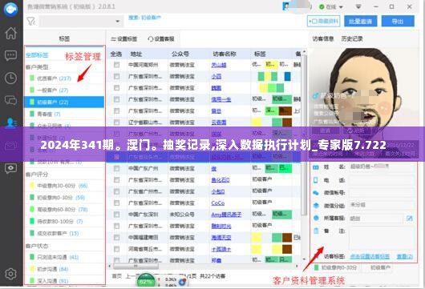Open the filter combo box dropdown
This screenshot has width=425, height=289.
click(x=118, y=21)
